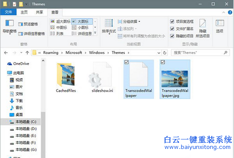The width and height of the screenshot is (234, 158).
Task: Choose 小图标 small icons layout
Action: tap(80, 28)
